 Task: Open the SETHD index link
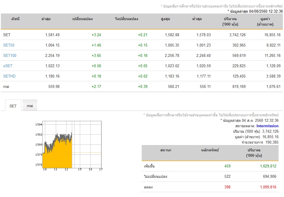point(9,76)
